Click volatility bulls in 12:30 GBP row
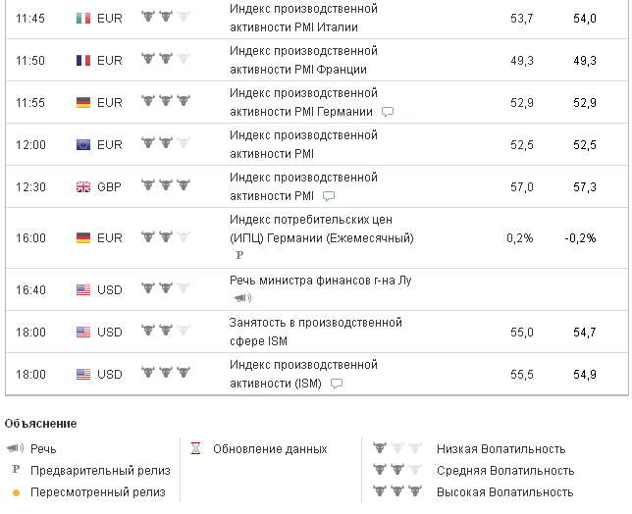This screenshot has width=632, height=514. click(165, 185)
